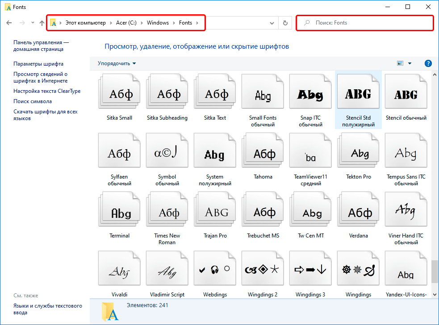Open Настройка текста ClearType link
This screenshot has height=325, width=439.
47,91
